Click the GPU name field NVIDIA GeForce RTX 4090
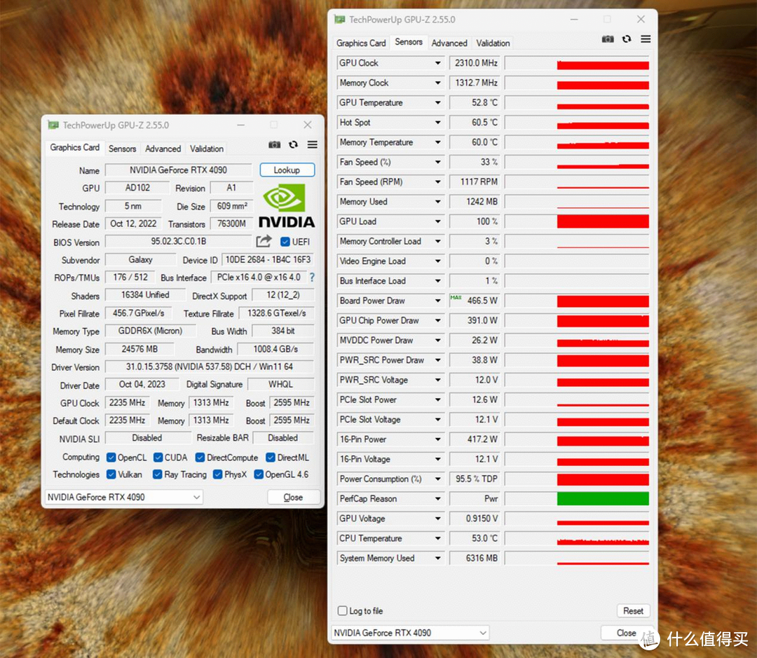This screenshot has width=757, height=658. (x=178, y=170)
